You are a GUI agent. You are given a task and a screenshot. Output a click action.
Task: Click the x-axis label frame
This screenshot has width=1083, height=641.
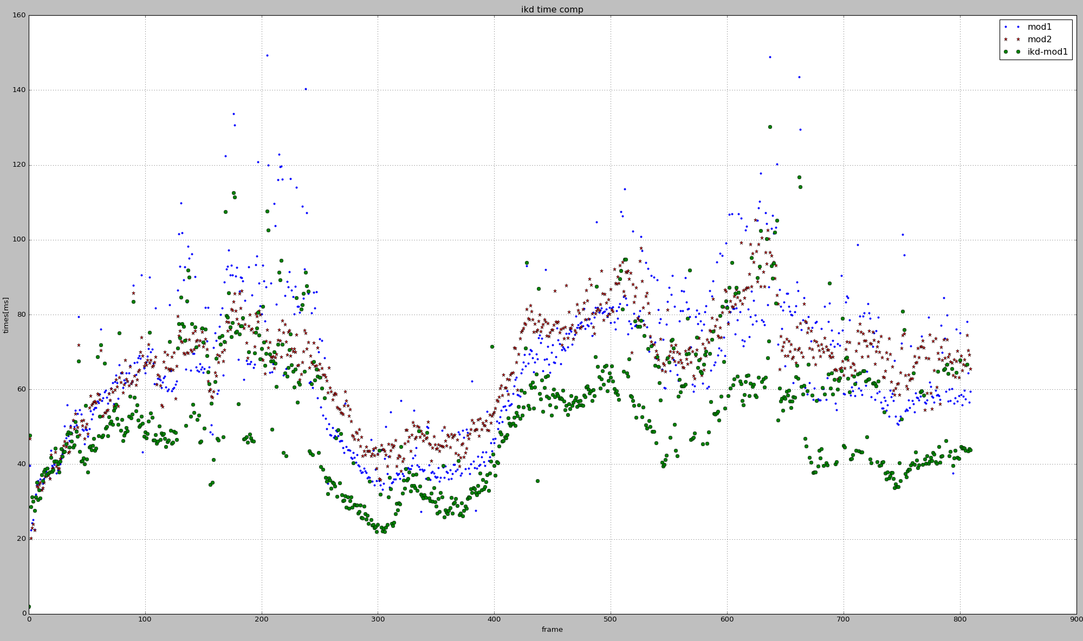[x=552, y=630]
